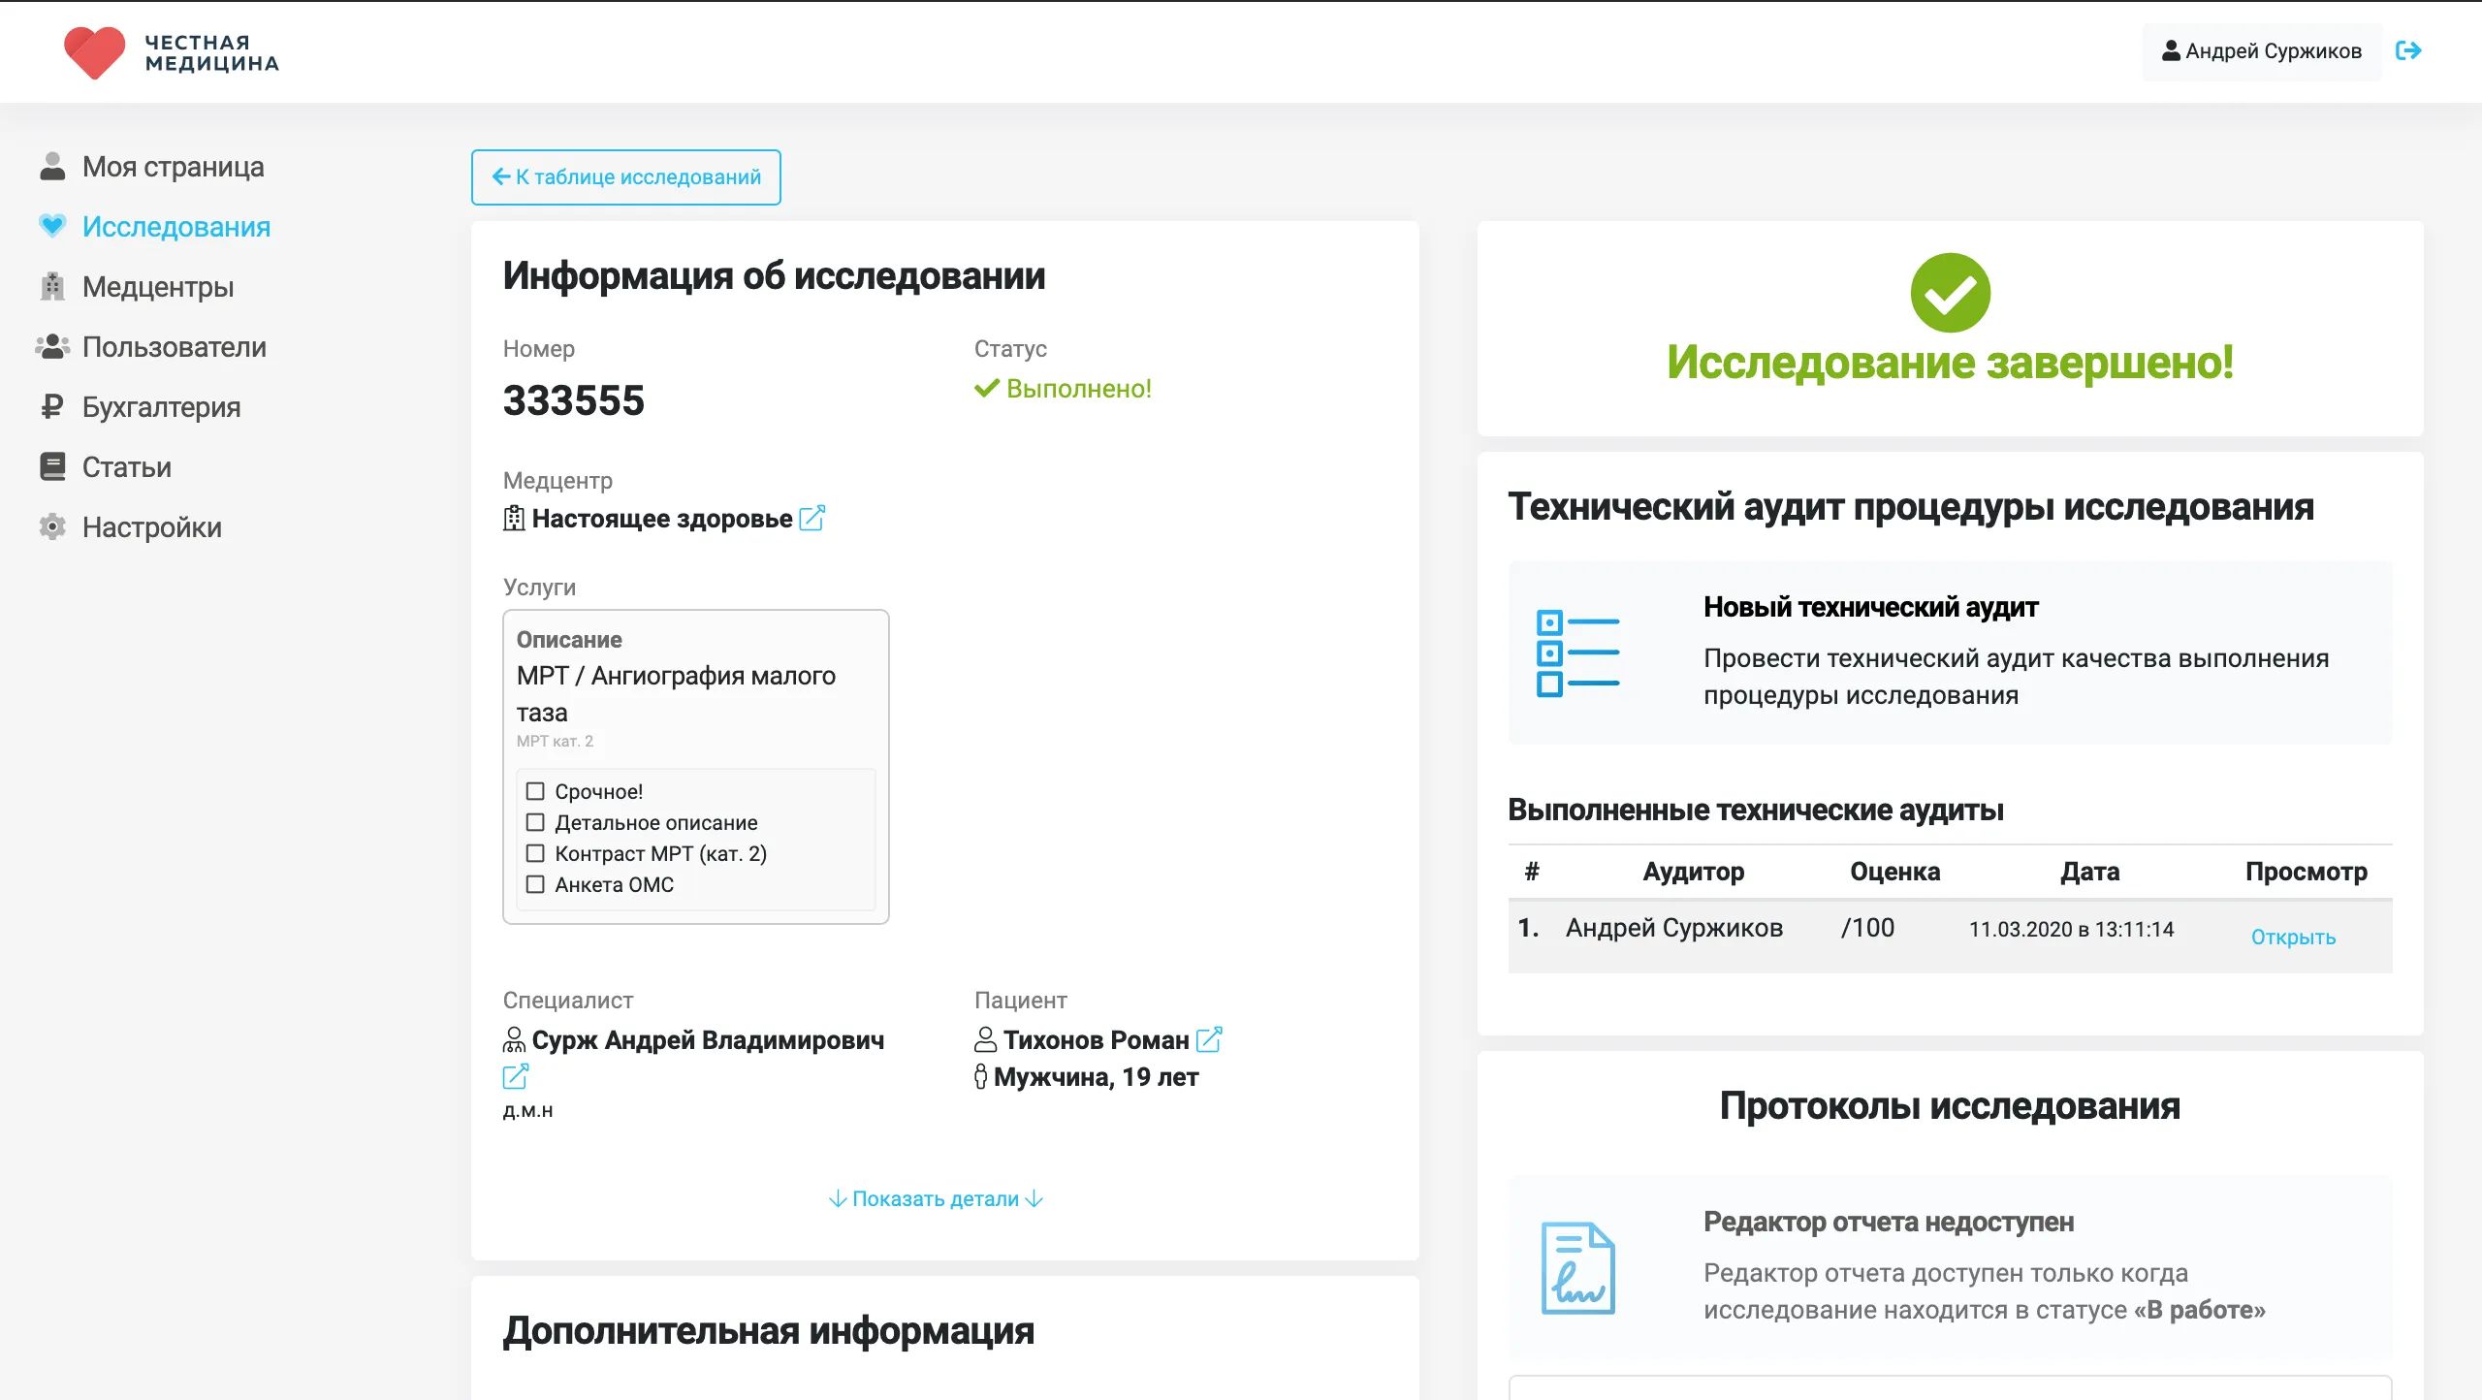Return via К таблице исследований button
This screenshot has width=2482, height=1400.
point(624,177)
